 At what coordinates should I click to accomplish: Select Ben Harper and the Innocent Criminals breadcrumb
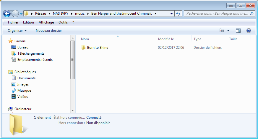[121, 14]
